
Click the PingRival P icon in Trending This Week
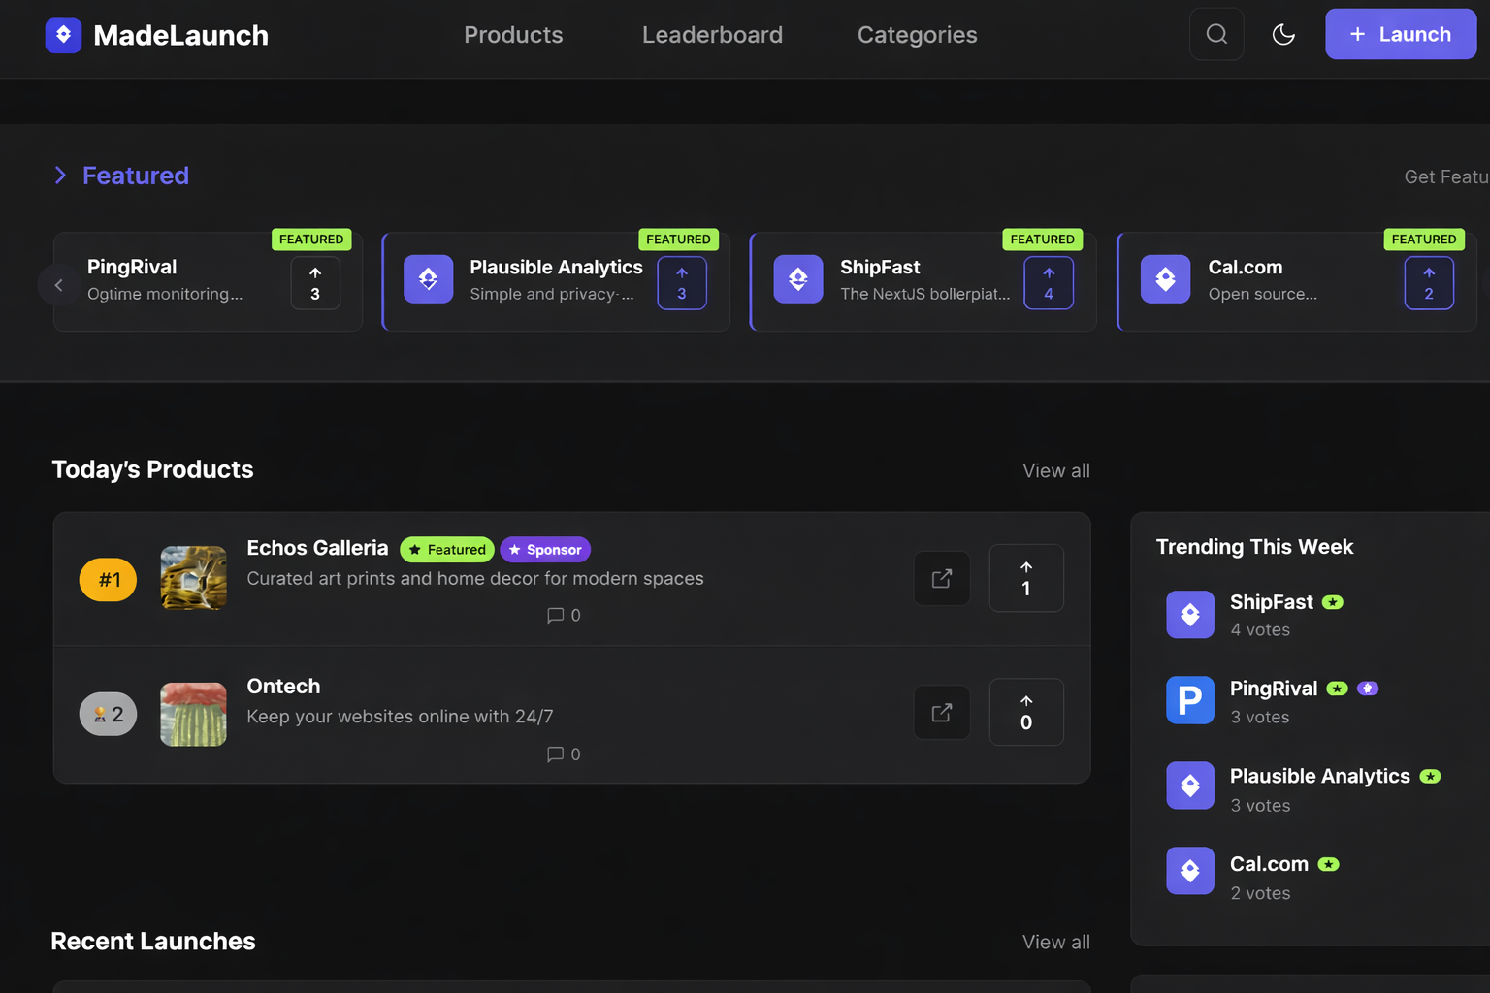pos(1189,699)
